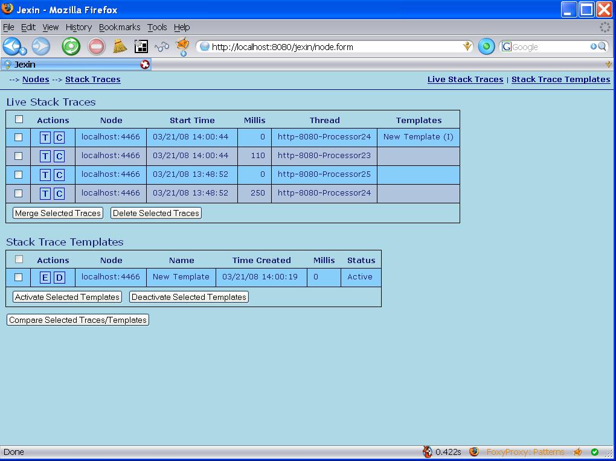Click C action for Processor24 trace at 14:00:44
This screenshot has height=461, width=616.
[59, 138]
